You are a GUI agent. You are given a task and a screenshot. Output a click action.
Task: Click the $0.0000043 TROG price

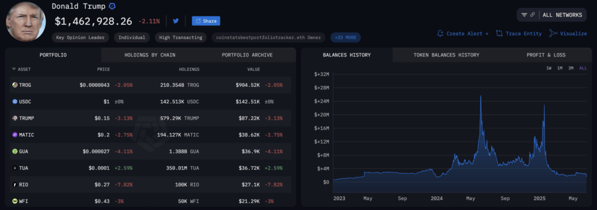[x=95, y=85]
